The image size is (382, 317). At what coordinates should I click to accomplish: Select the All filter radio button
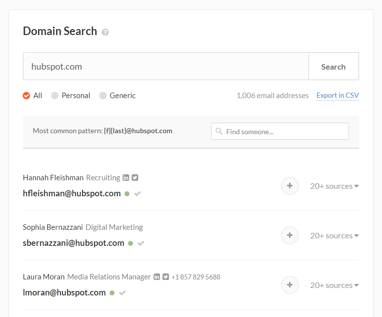26,96
